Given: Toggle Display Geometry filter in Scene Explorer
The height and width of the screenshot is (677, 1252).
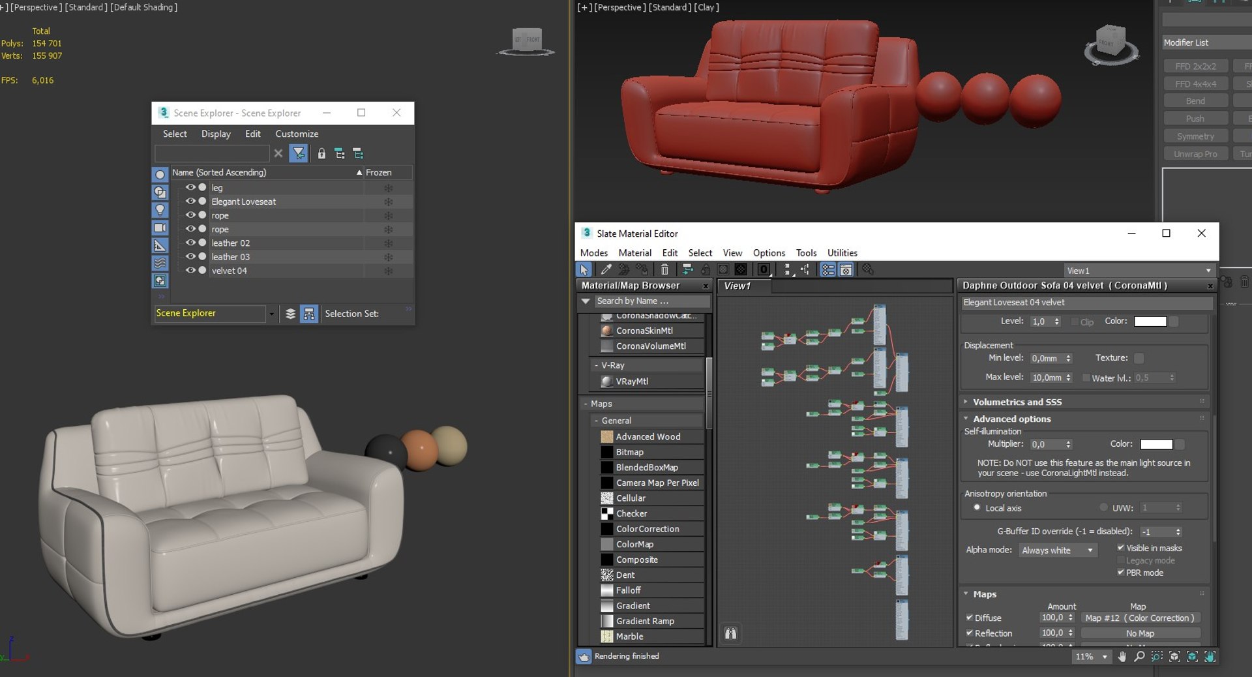Looking at the screenshot, I should point(160,175).
